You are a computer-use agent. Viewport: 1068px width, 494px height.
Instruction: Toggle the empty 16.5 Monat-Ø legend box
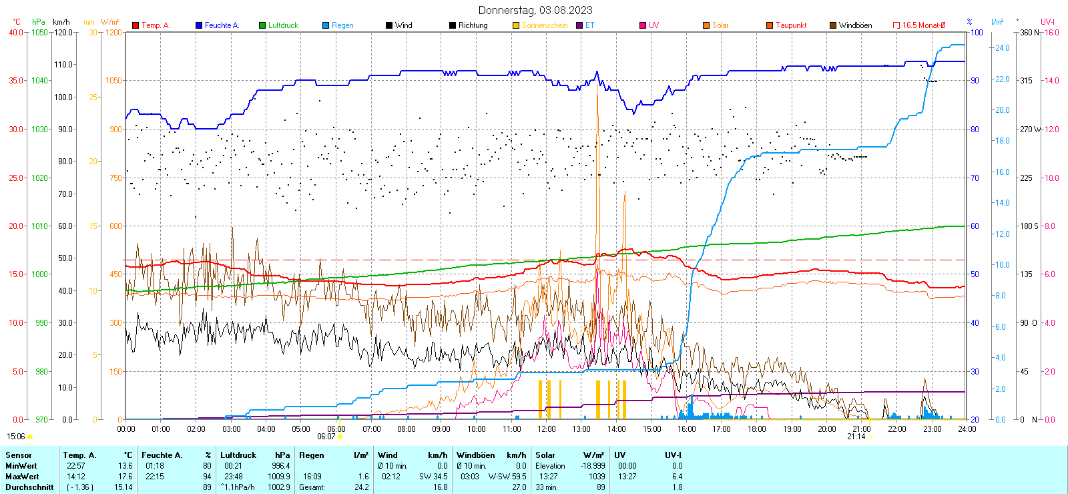tap(896, 25)
